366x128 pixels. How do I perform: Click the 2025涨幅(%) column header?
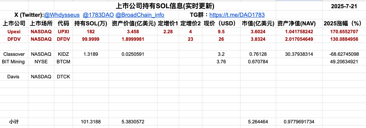coord(344,23)
